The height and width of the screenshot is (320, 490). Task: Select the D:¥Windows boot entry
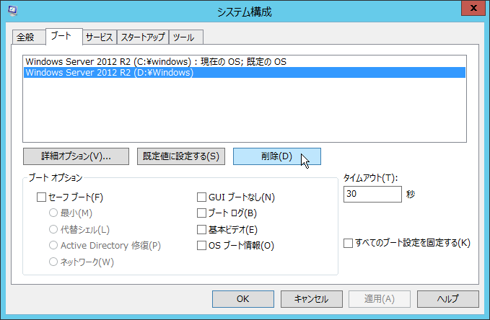coord(245,72)
